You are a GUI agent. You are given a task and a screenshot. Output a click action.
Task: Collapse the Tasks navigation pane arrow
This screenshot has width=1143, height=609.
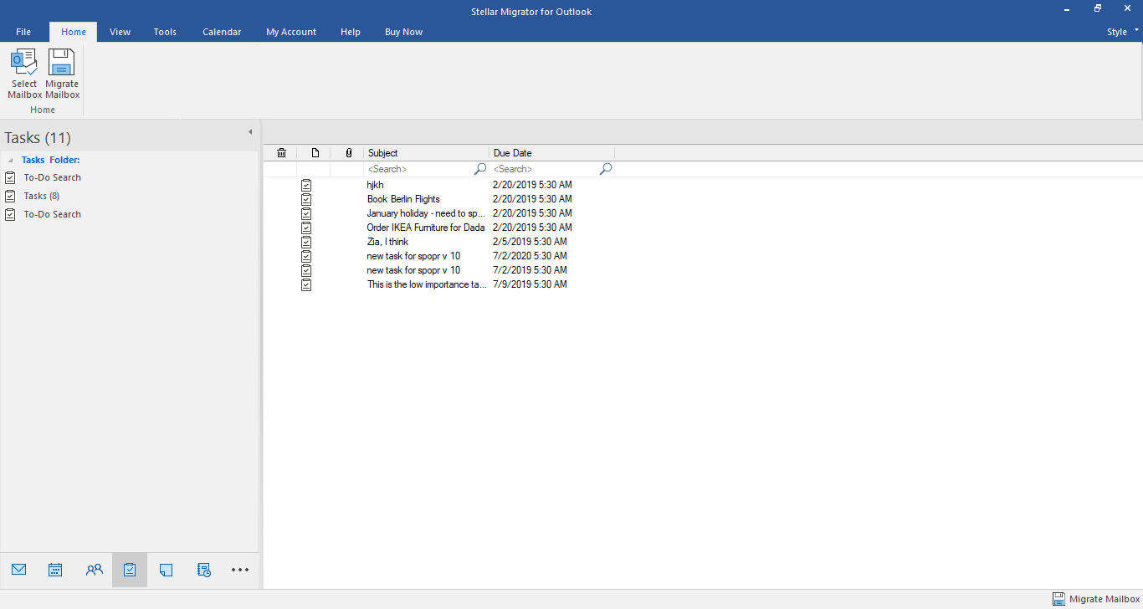[249, 132]
